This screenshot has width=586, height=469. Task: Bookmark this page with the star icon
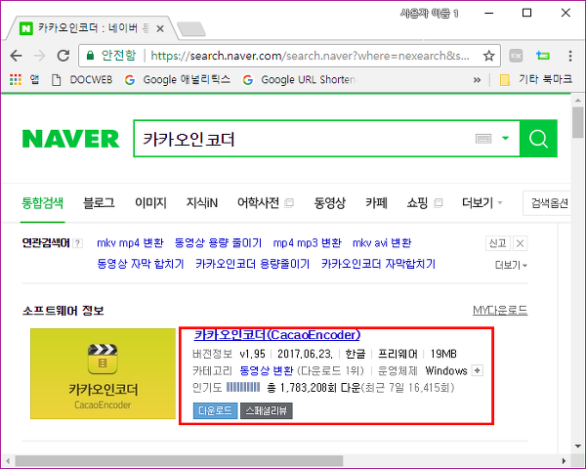click(x=489, y=56)
